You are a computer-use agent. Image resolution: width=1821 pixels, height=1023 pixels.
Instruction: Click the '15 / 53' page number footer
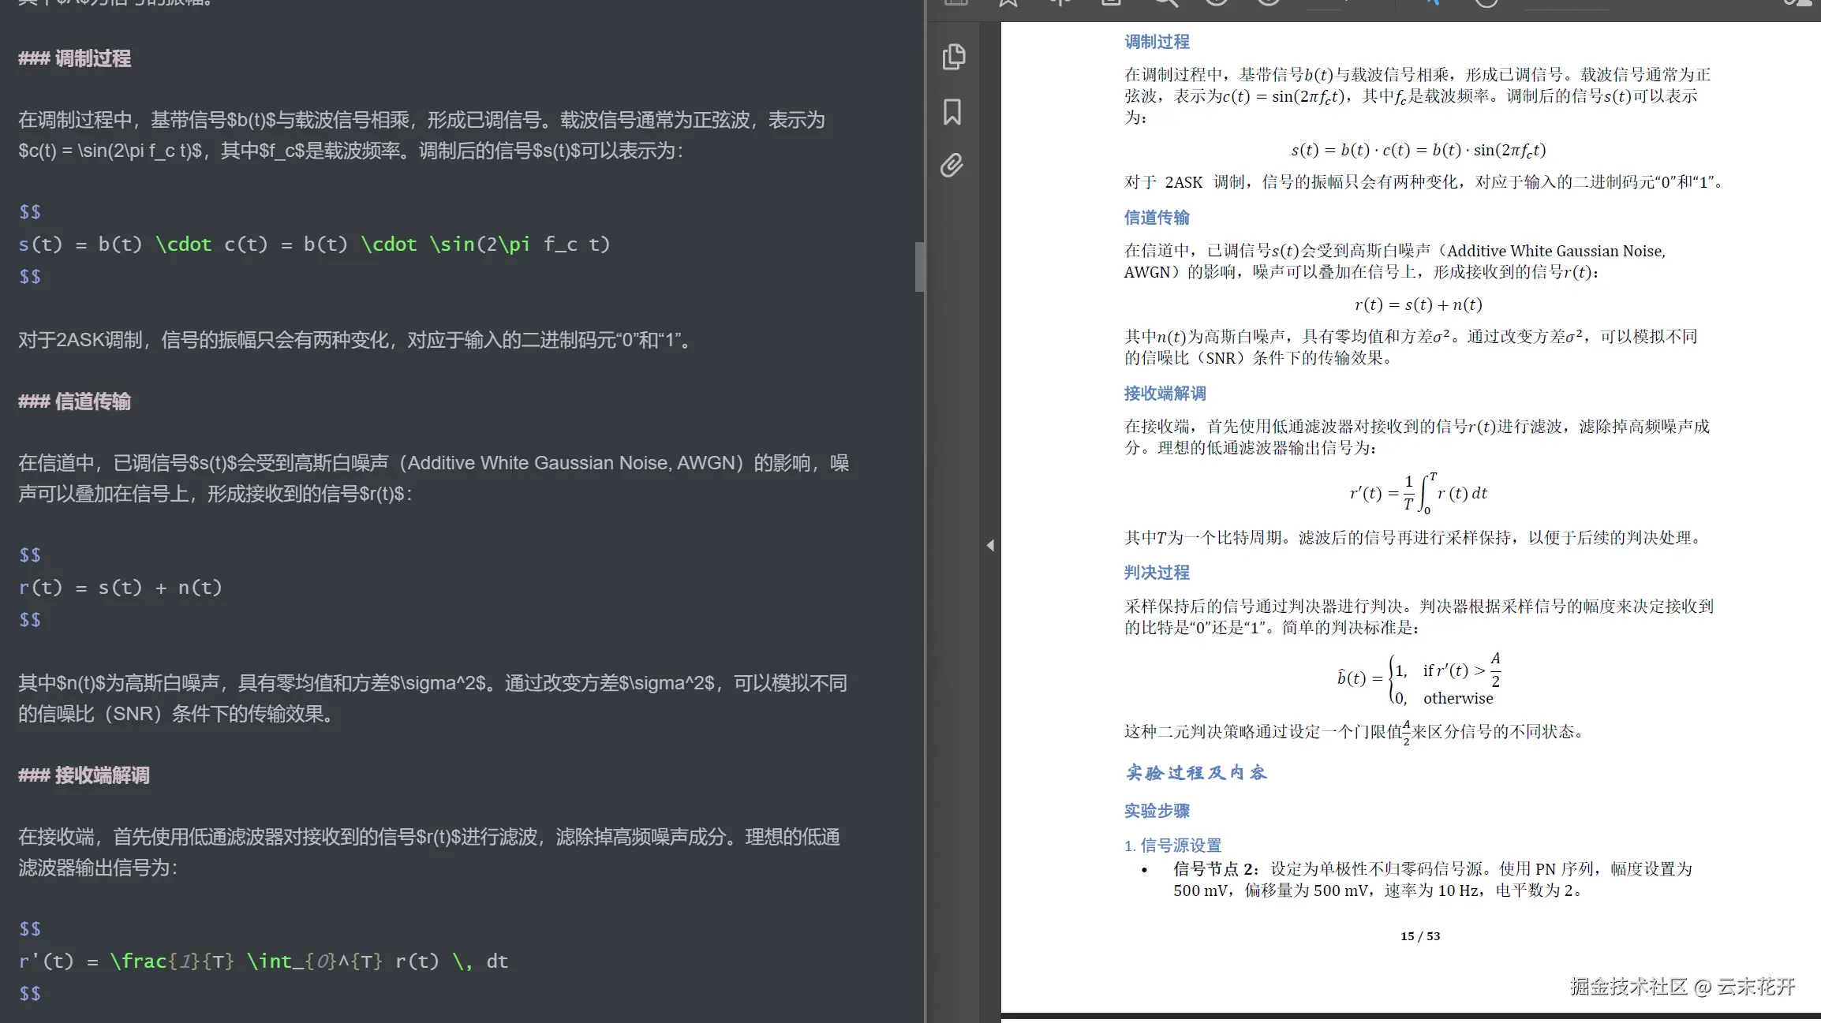pyautogui.click(x=1419, y=936)
